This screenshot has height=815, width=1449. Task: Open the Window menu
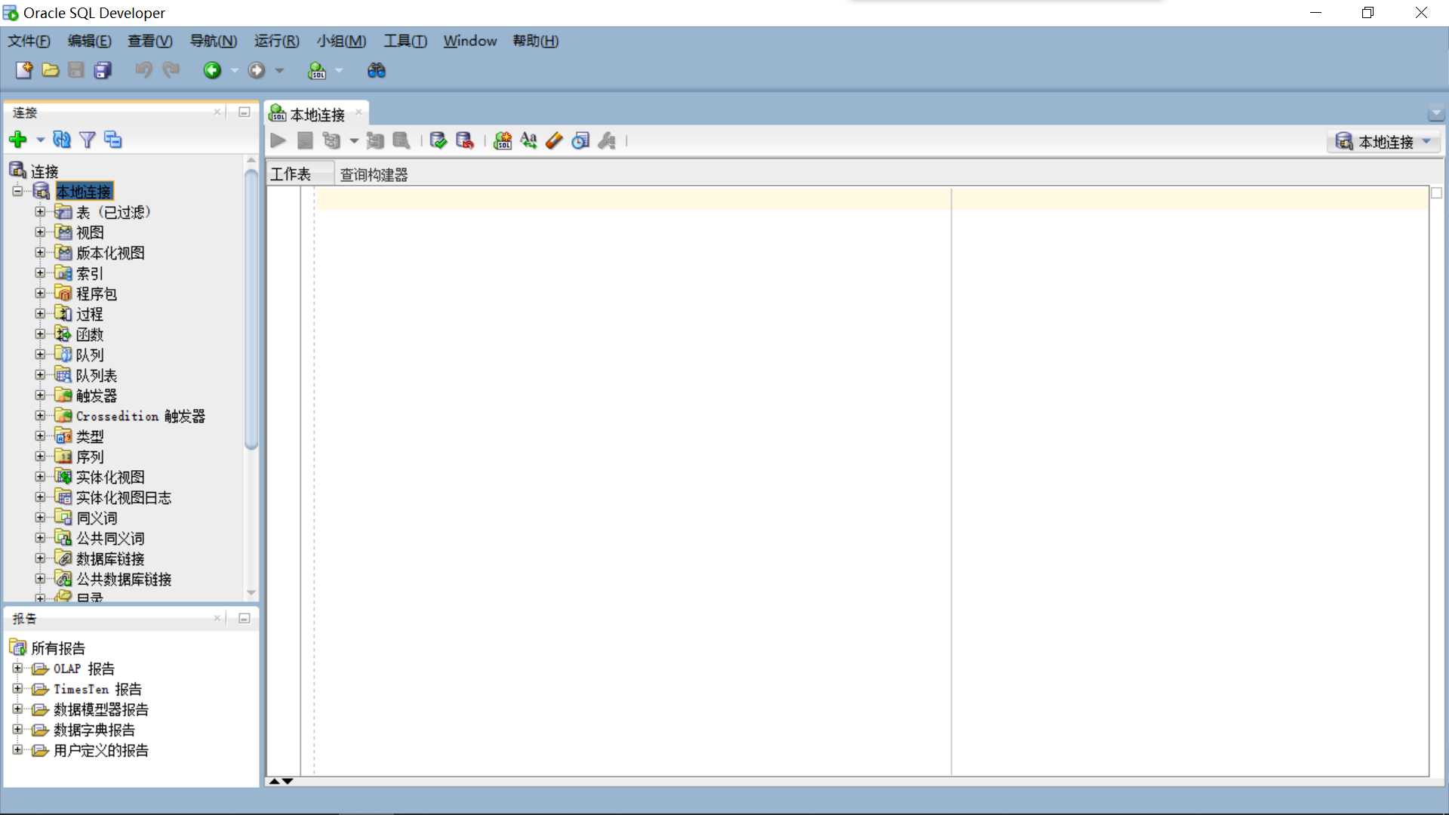[469, 41]
